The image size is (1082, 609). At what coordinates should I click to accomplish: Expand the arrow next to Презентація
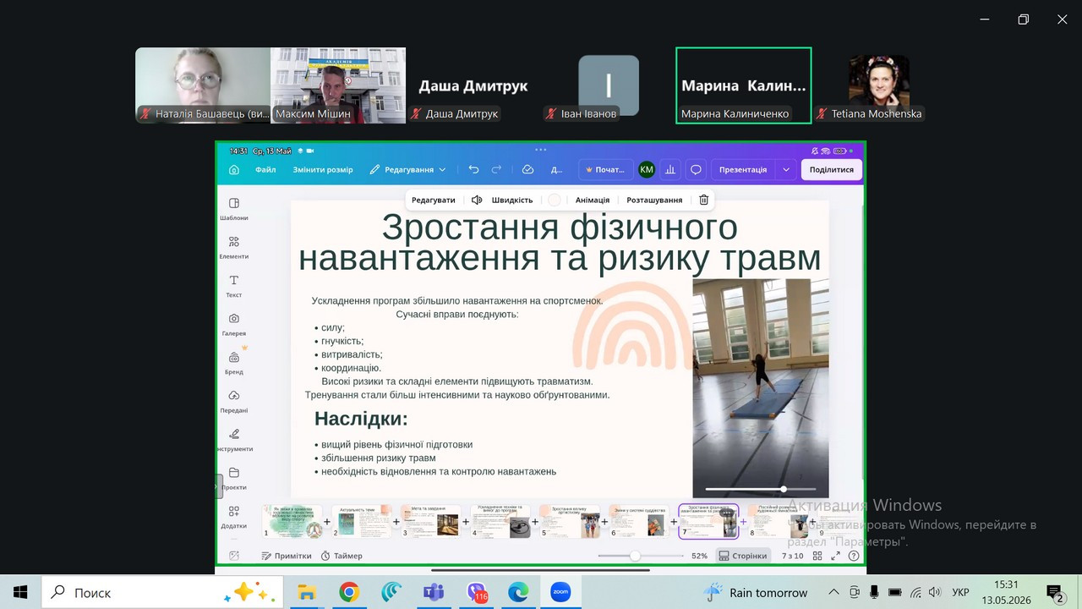click(786, 169)
